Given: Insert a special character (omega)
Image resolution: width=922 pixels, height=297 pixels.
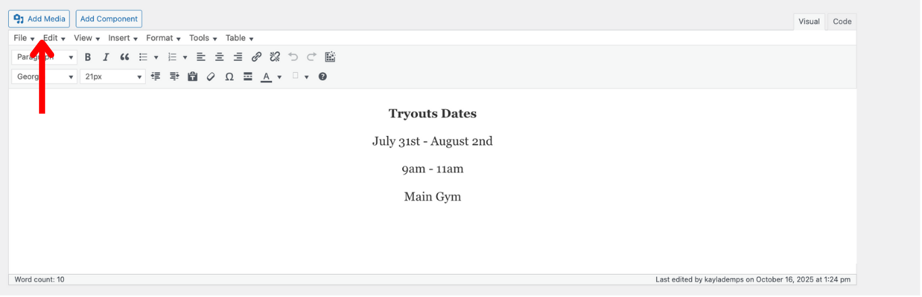Looking at the screenshot, I should pos(229,77).
